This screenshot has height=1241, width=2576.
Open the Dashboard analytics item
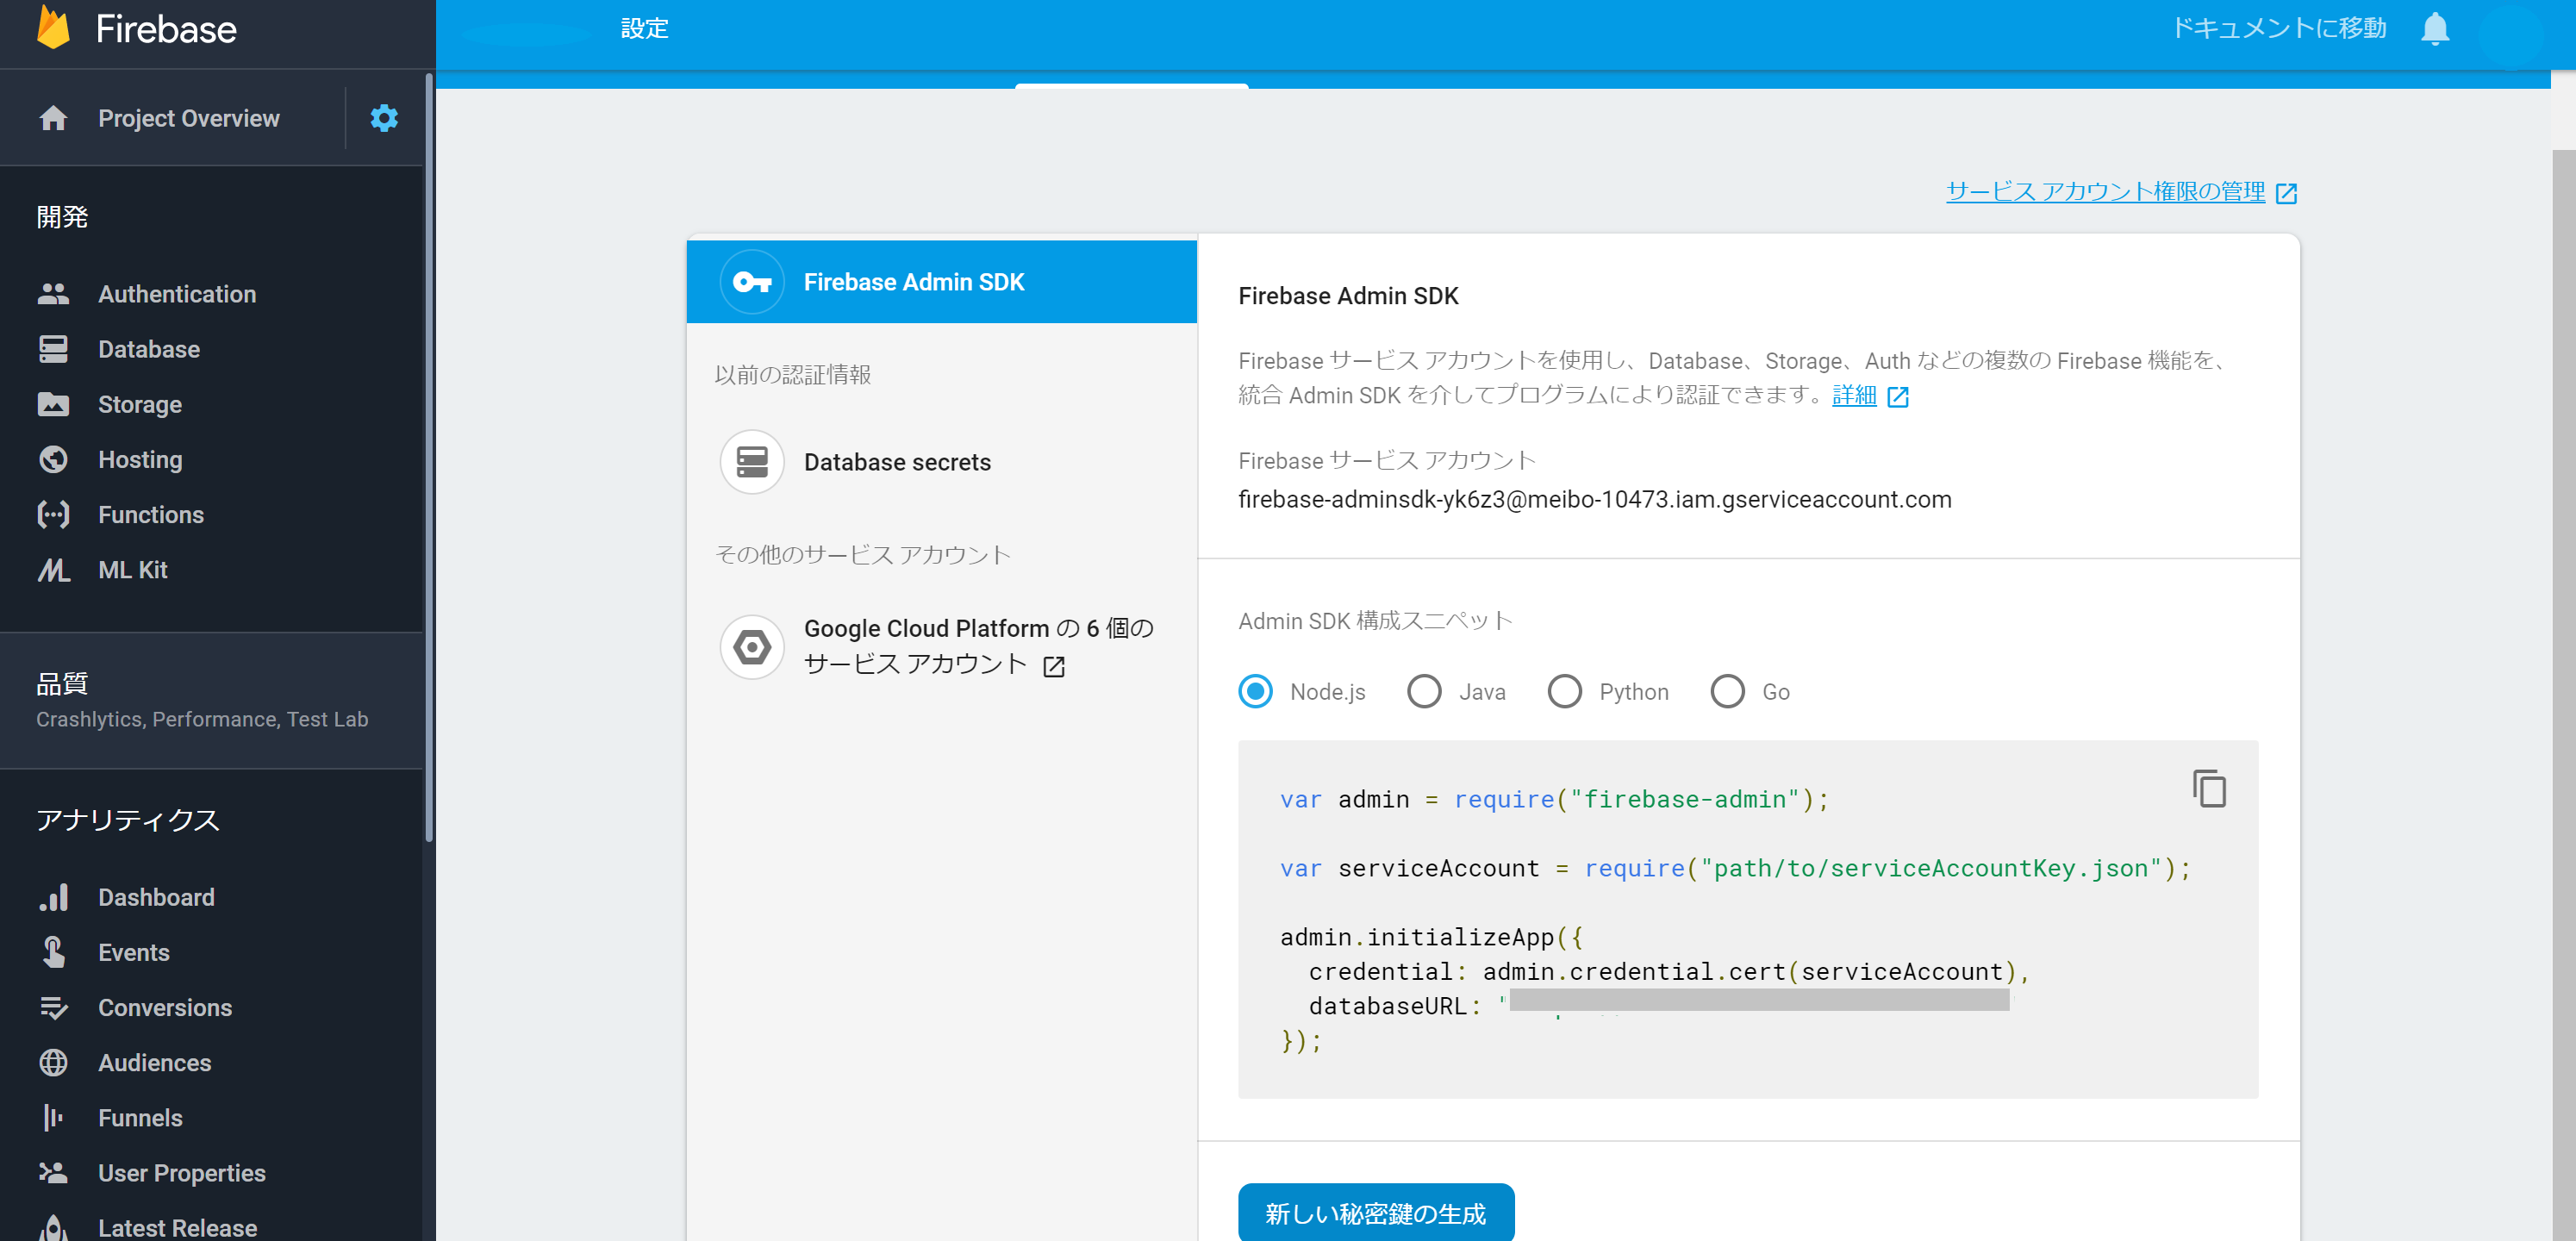click(156, 897)
